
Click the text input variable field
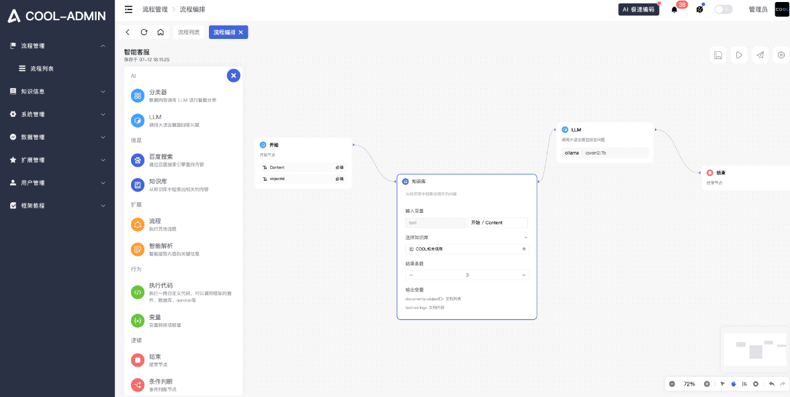(436, 223)
